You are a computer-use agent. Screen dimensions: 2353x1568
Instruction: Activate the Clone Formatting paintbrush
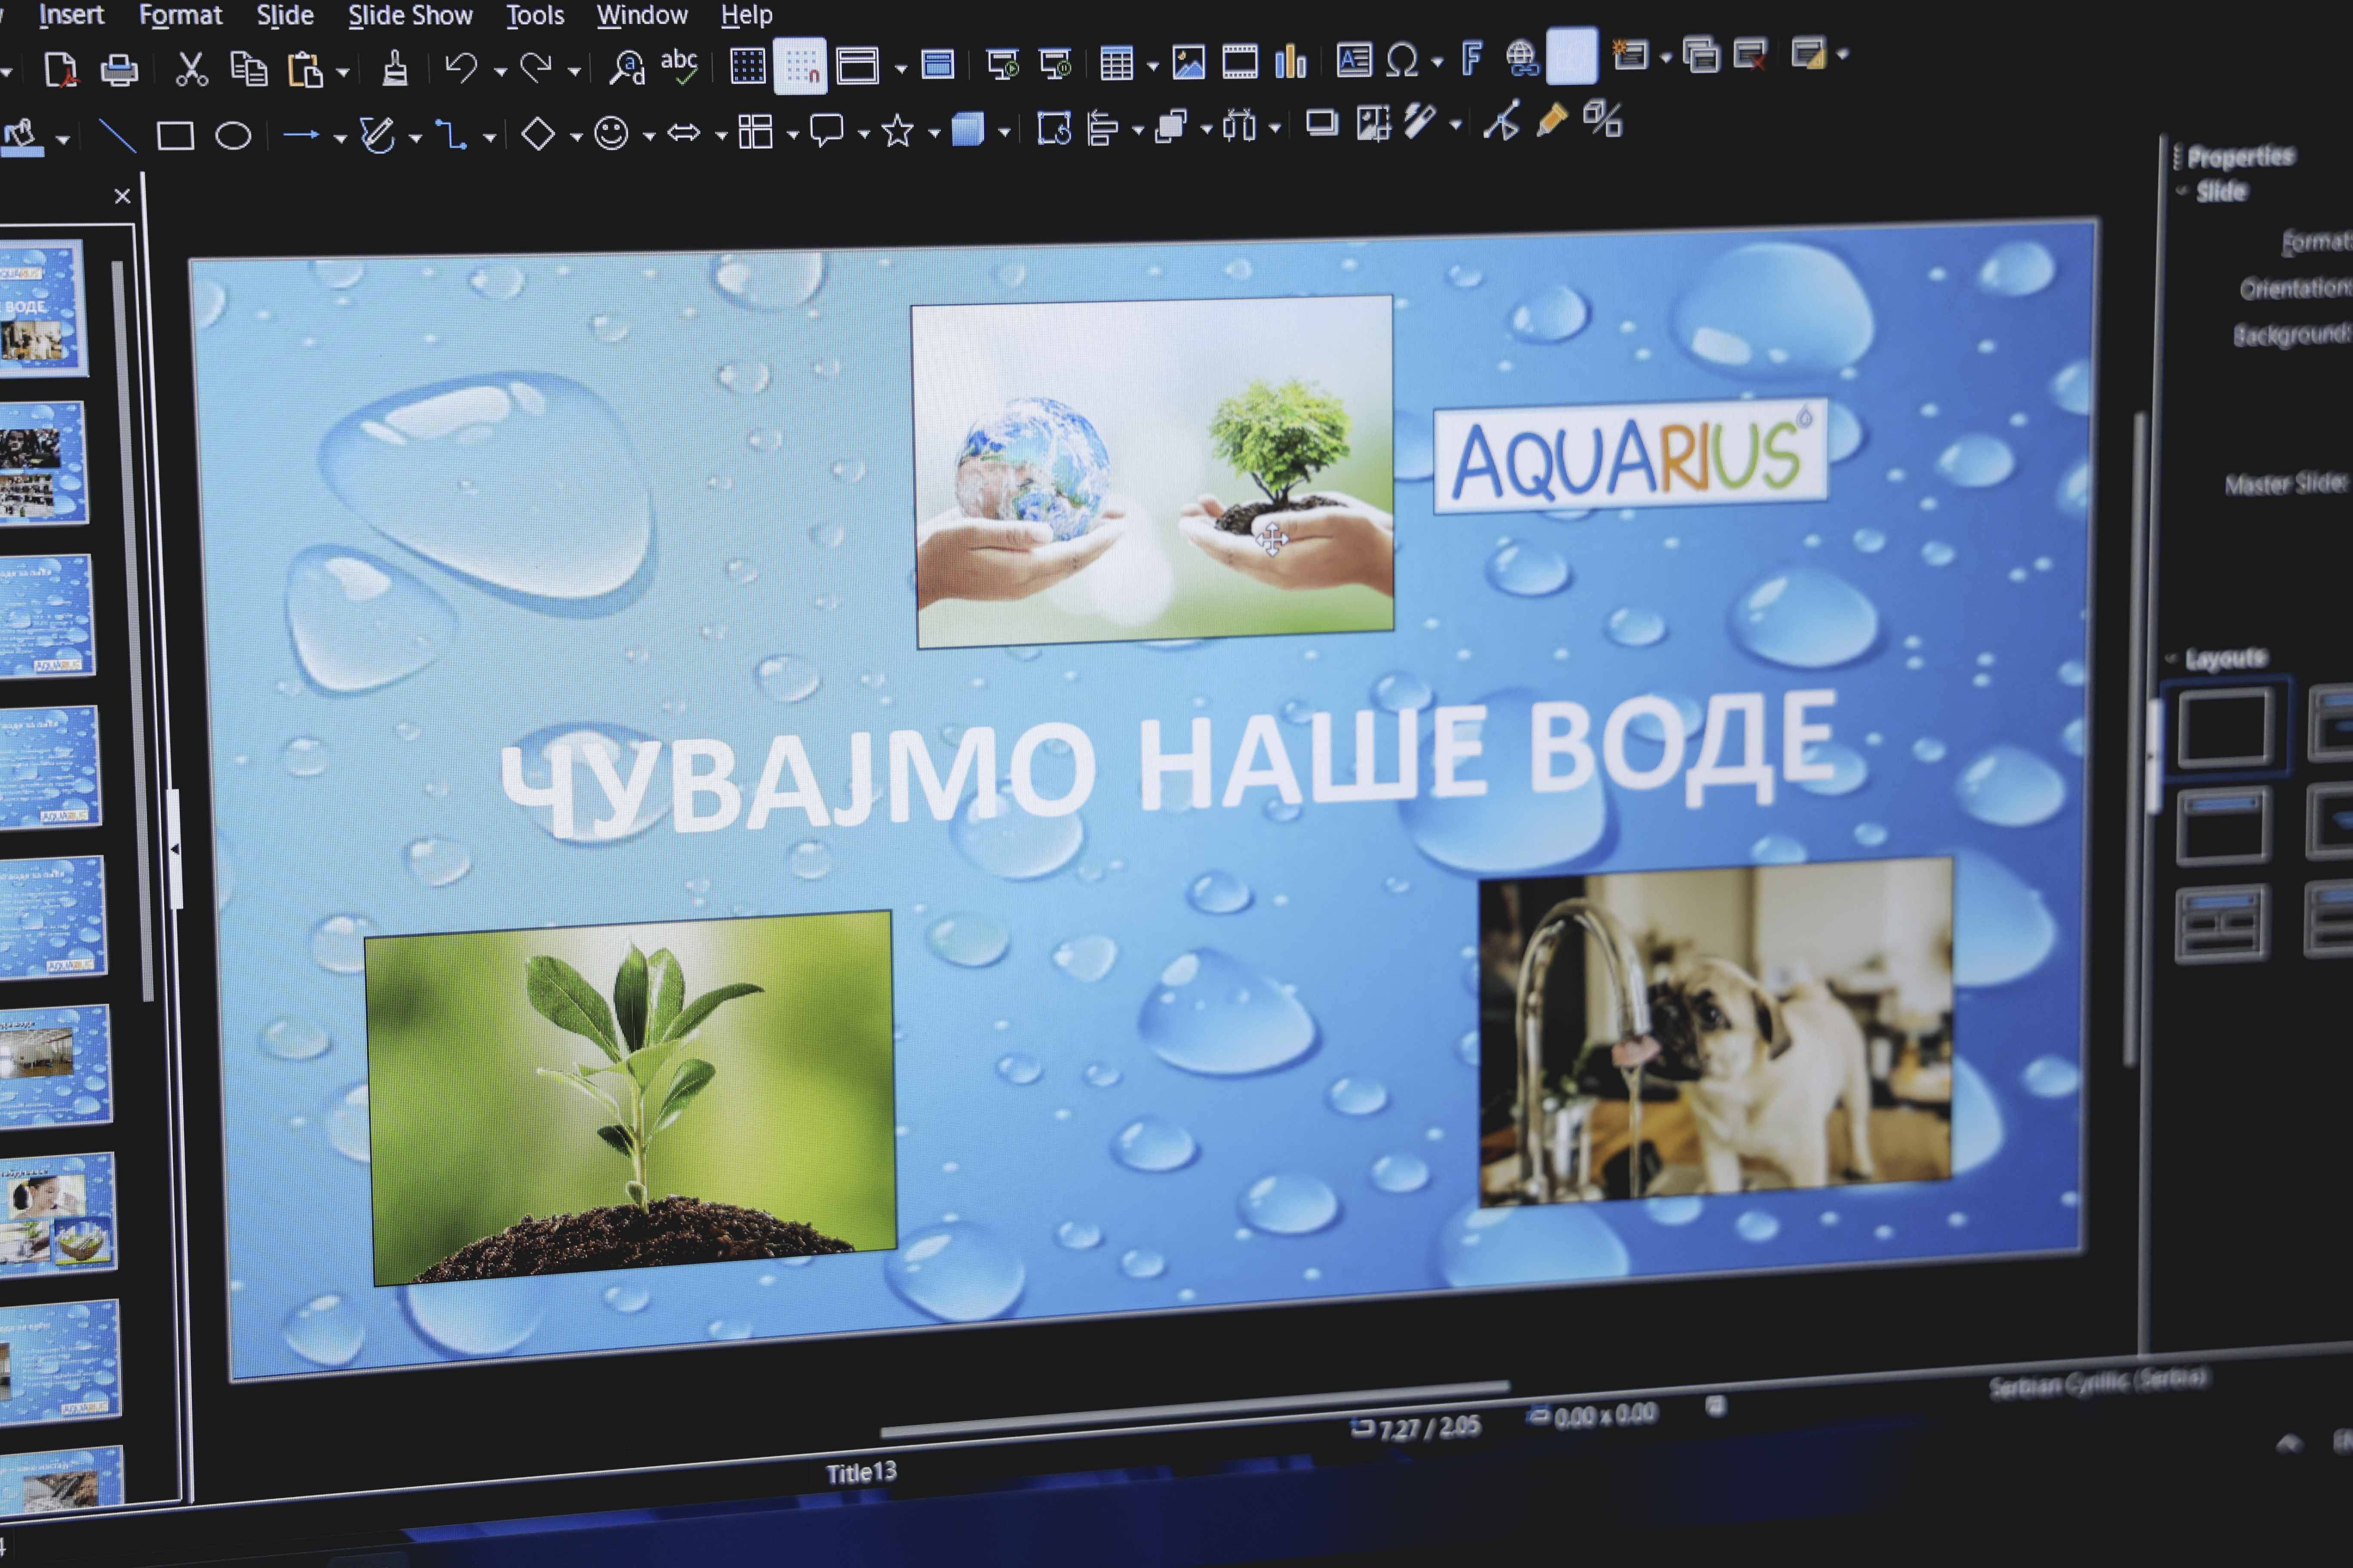[395, 68]
